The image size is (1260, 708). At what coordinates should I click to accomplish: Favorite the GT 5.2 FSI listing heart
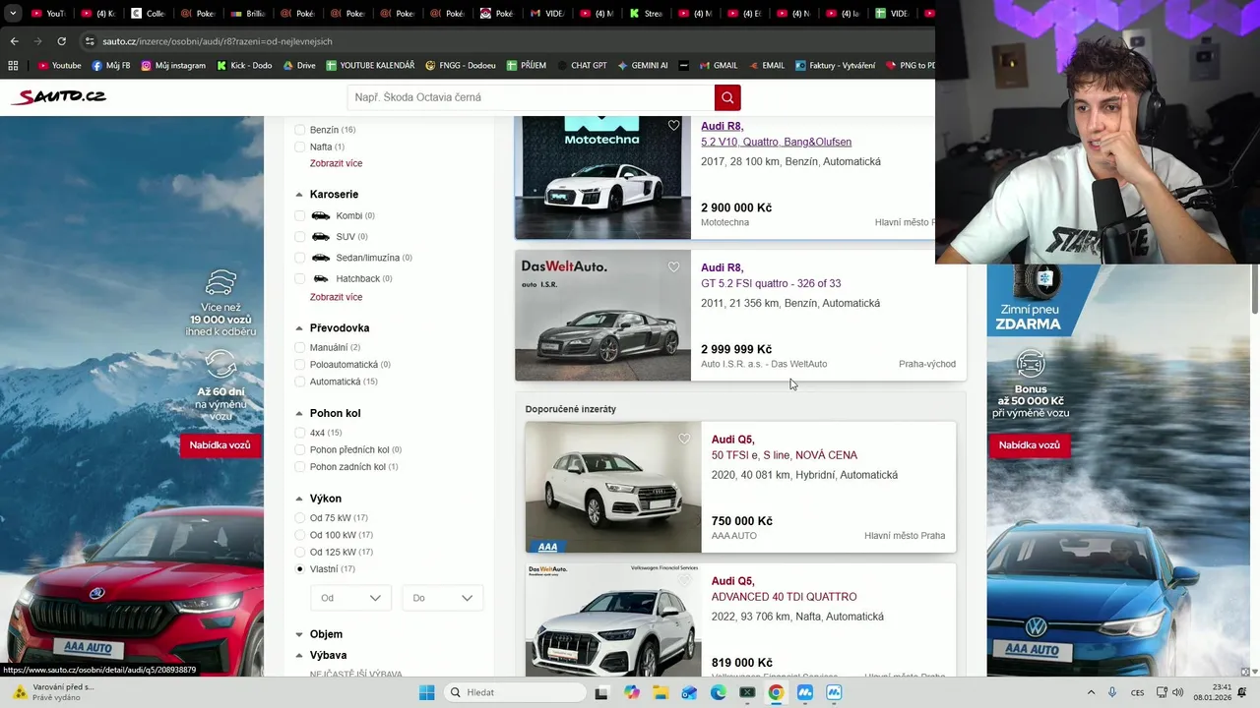coord(673,267)
